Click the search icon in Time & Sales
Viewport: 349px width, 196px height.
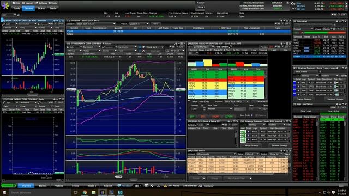tap(197, 125)
